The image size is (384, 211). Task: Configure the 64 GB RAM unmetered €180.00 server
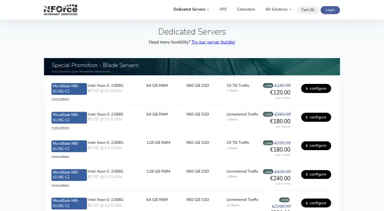click(x=316, y=117)
